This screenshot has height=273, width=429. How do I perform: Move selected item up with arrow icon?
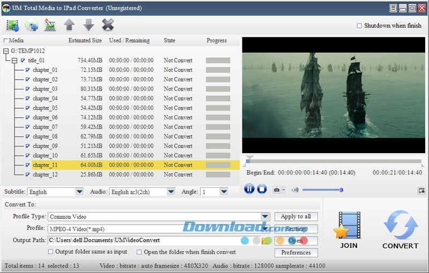69,25
